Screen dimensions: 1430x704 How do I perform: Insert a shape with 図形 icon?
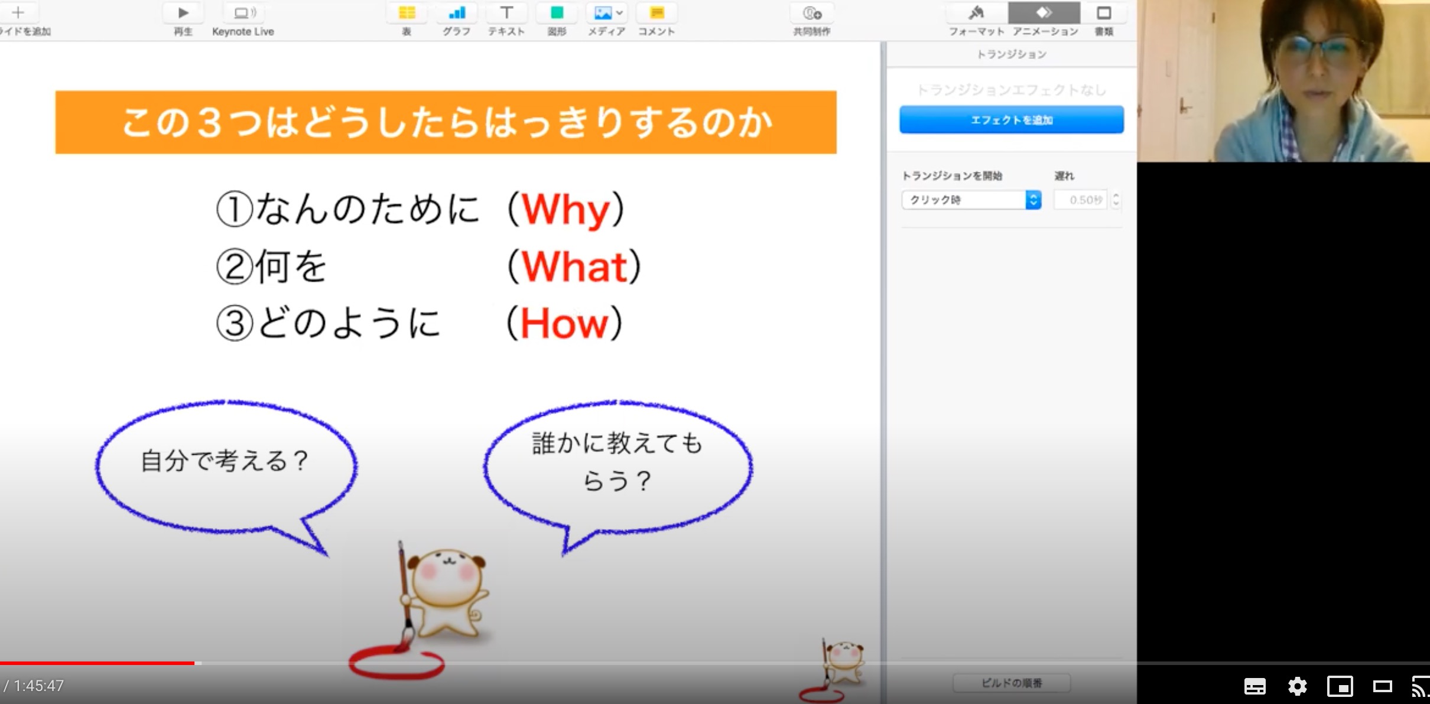557,12
